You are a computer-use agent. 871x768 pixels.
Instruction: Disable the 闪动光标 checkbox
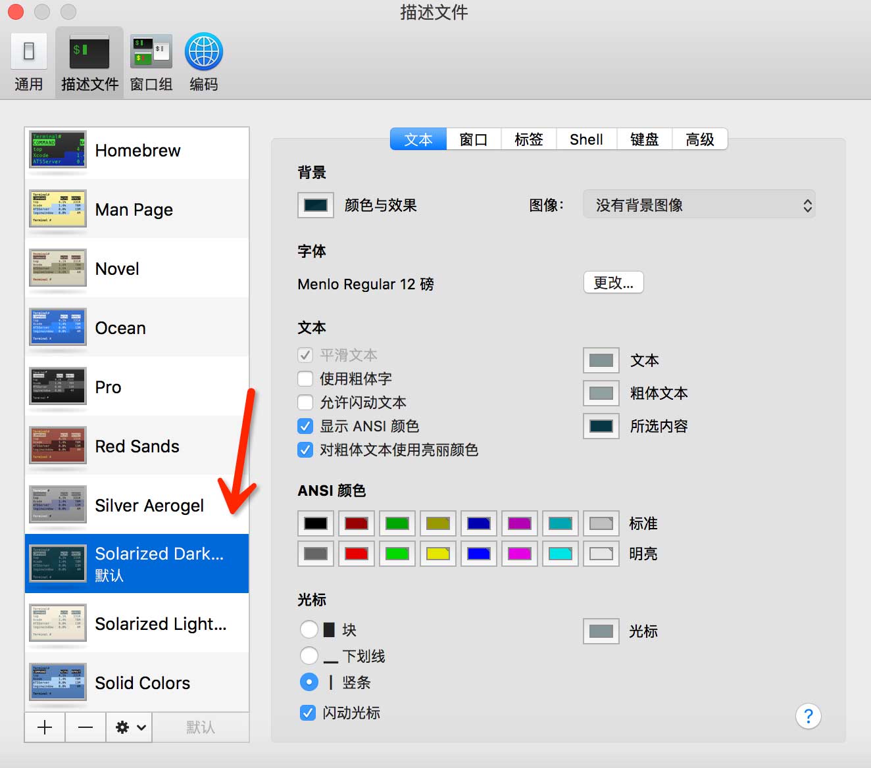coord(307,713)
